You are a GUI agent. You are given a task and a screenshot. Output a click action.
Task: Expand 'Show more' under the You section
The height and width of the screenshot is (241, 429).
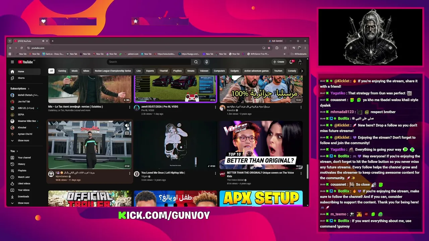[x=24, y=203]
